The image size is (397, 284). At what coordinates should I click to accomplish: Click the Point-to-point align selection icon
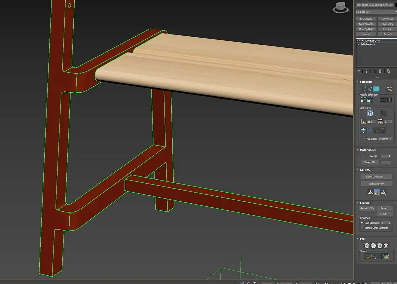(x=363, y=130)
